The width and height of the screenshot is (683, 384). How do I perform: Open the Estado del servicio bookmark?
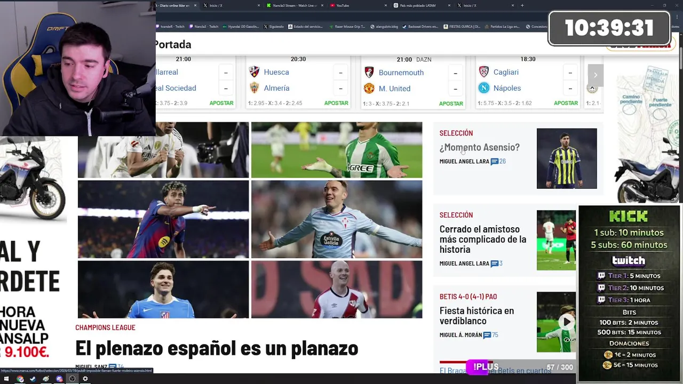tap(305, 26)
